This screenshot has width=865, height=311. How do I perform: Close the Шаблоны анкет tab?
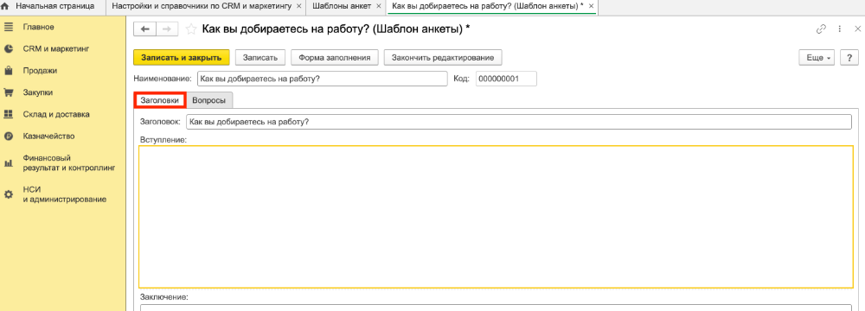(x=379, y=7)
